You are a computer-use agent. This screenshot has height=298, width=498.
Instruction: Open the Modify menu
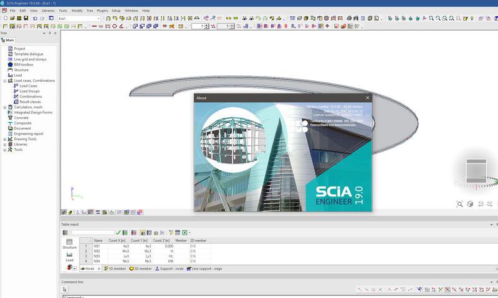pyautogui.click(x=77, y=11)
